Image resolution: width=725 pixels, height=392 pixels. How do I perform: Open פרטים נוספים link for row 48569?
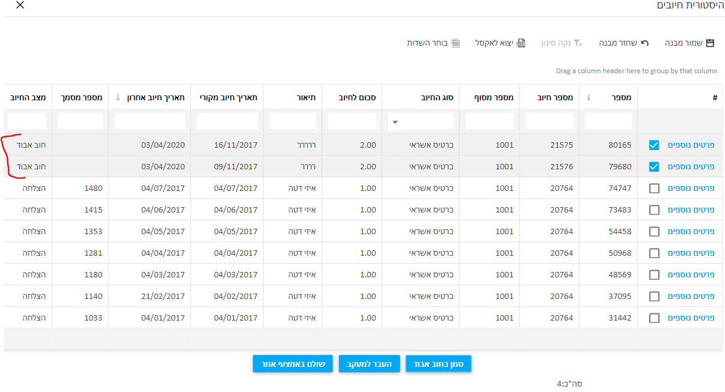691,275
